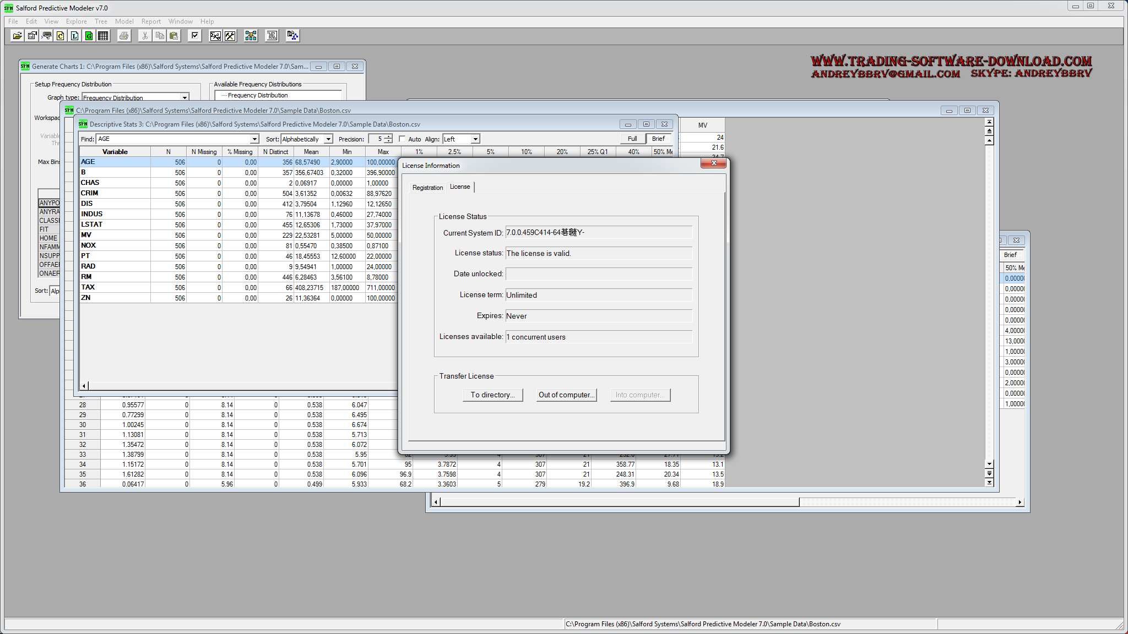
Task: Click the hammer and wrench options icon
Action: click(230, 36)
